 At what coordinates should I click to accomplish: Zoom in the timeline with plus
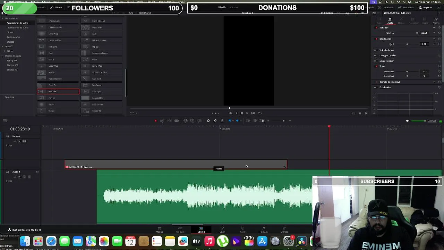click(x=290, y=121)
